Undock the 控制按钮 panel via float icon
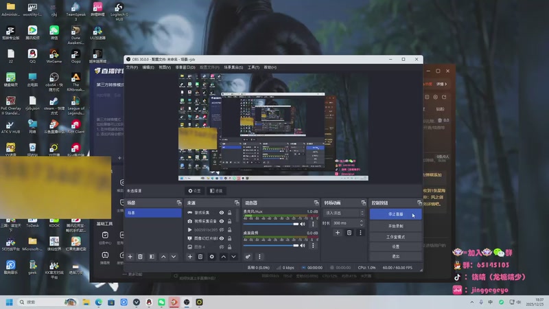 pos(419,203)
